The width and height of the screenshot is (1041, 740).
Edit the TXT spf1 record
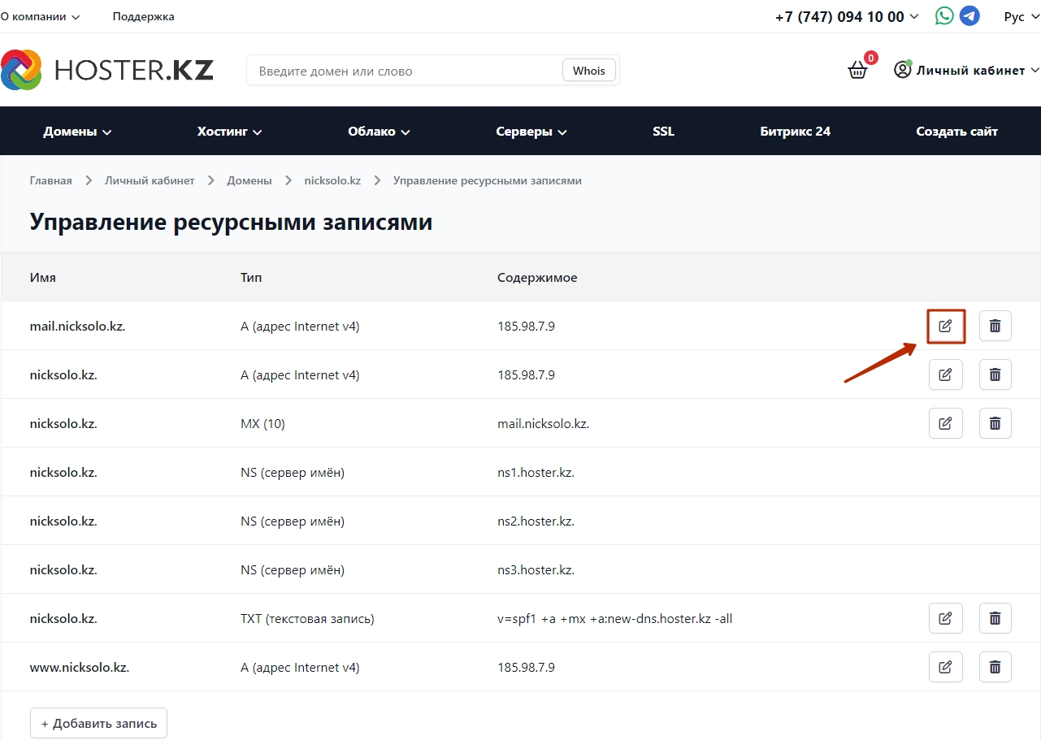pos(945,618)
